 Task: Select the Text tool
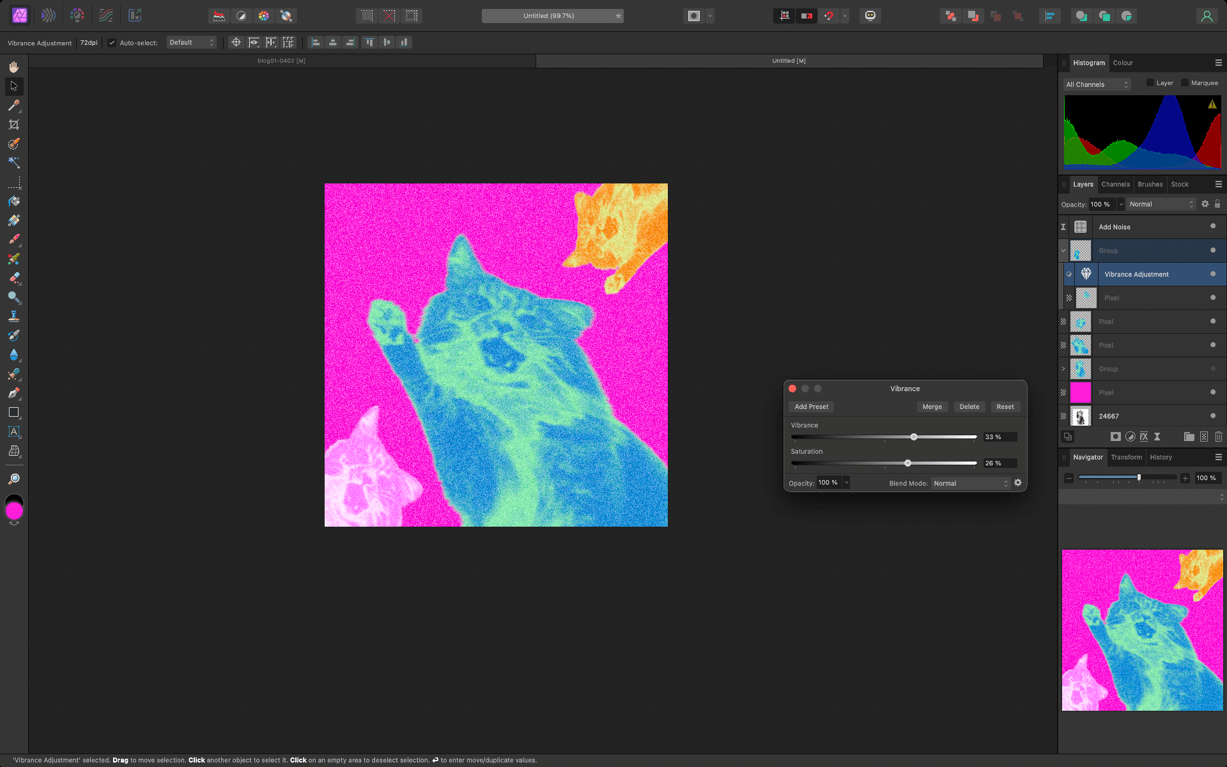[x=13, y=432]
